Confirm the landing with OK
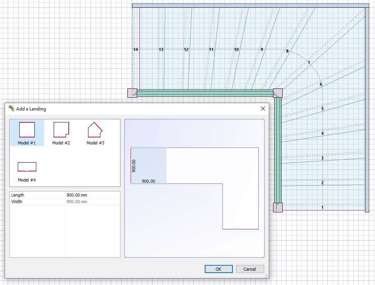Image resolution: width=375 pixels, height=285 pixels. [219, 269]
